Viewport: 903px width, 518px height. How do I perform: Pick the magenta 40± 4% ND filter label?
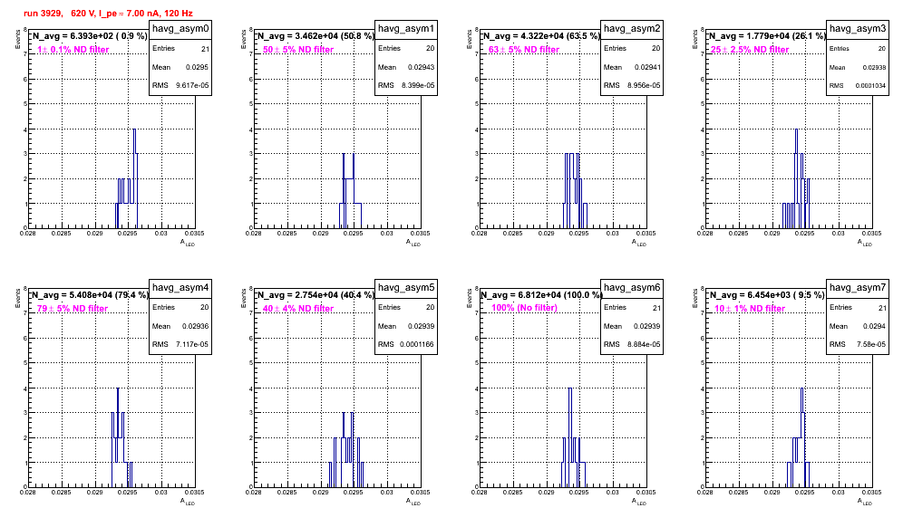click(x=298, y=309)
